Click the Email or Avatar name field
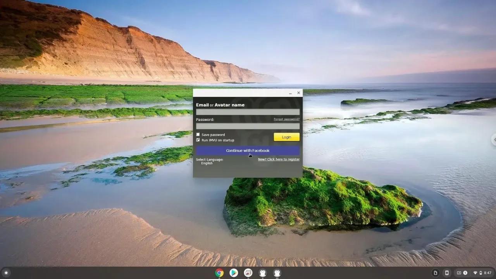This screenshot has height=279, width=496. point(248,112)
